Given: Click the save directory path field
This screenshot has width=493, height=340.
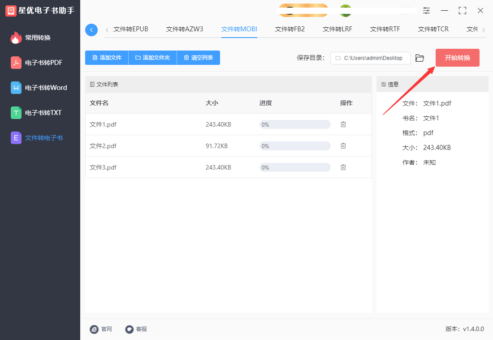Looking at the screenshot, I should 370,58.
